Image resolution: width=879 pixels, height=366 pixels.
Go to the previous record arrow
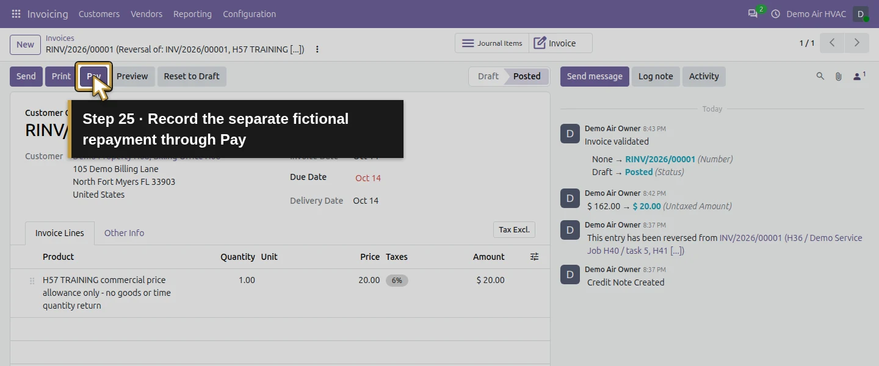(832, 43)
